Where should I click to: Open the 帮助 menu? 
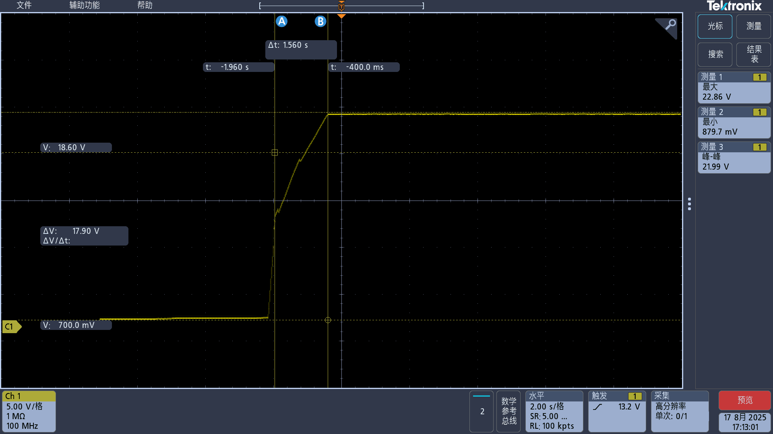[x=145, y=5]
